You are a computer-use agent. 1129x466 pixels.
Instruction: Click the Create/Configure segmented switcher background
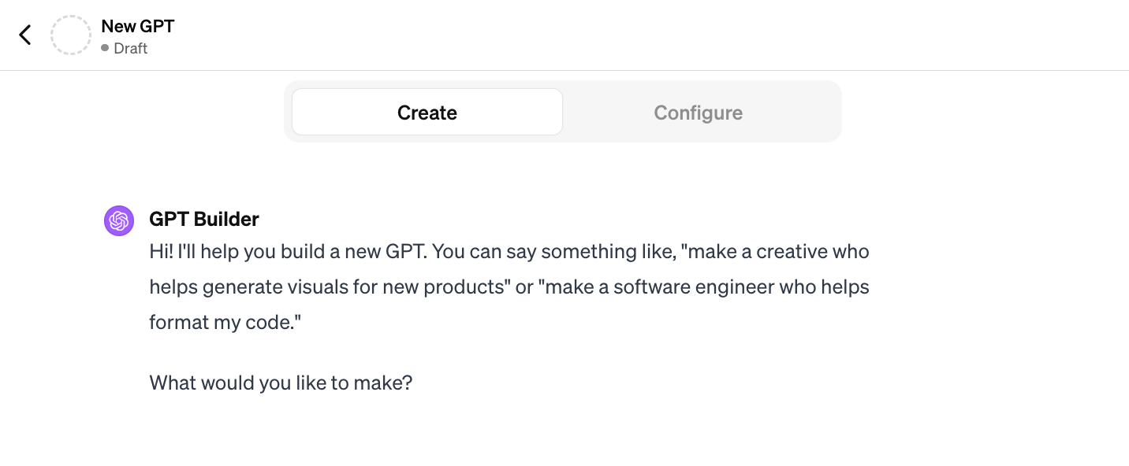click(563, 111)
